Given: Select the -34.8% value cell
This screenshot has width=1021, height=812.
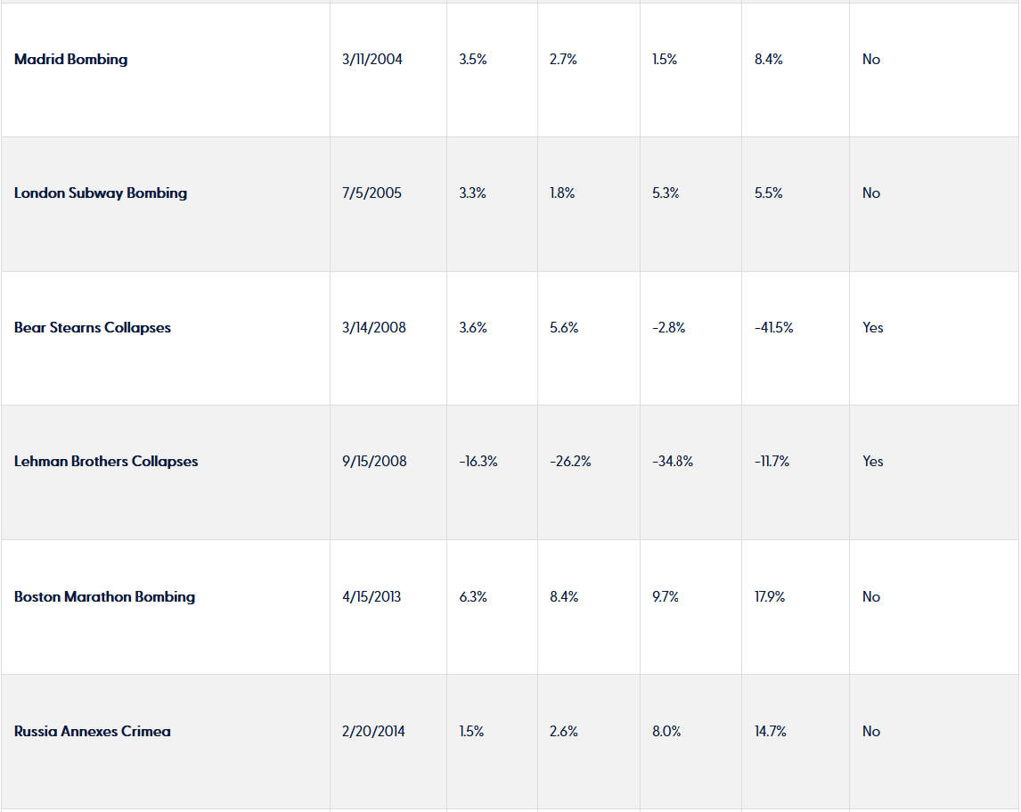Looking at the screenshot, I should pos(672,462).
